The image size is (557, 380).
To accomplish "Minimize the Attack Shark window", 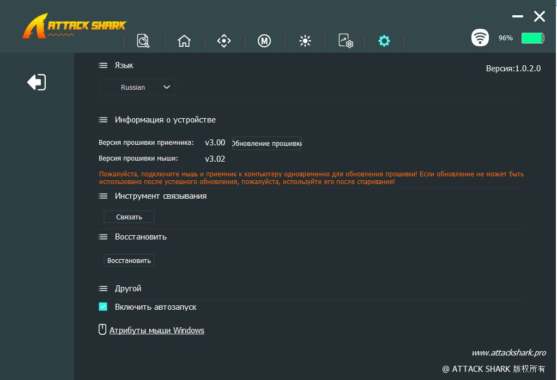I will (x=518, y=16).
